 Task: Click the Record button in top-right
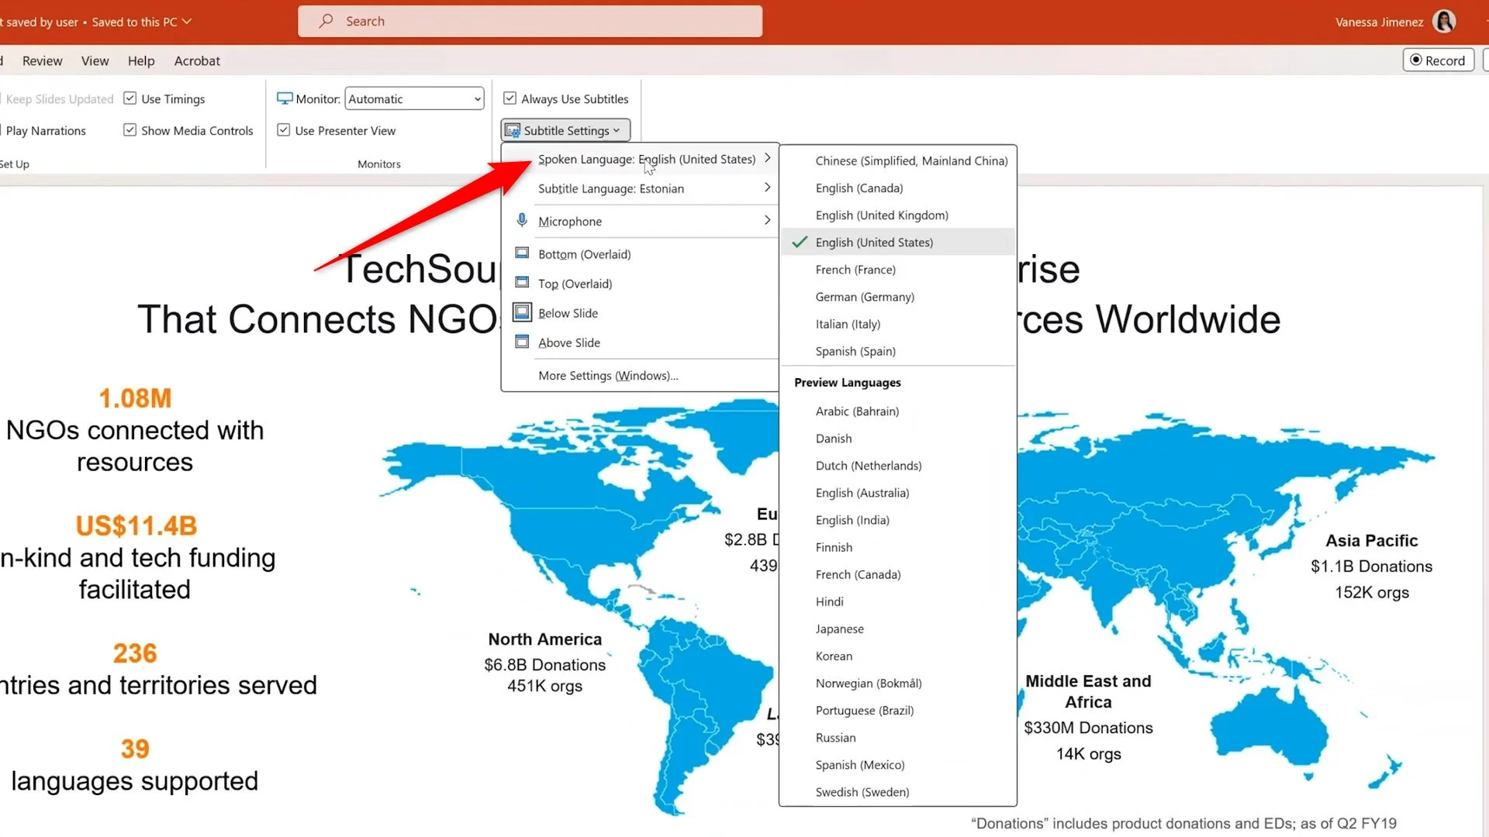point(1438,60)
